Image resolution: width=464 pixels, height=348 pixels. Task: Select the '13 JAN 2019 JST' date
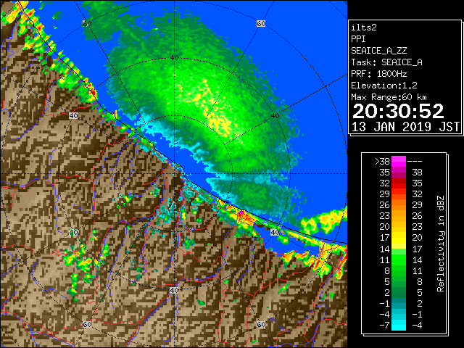tap(405, 127)
